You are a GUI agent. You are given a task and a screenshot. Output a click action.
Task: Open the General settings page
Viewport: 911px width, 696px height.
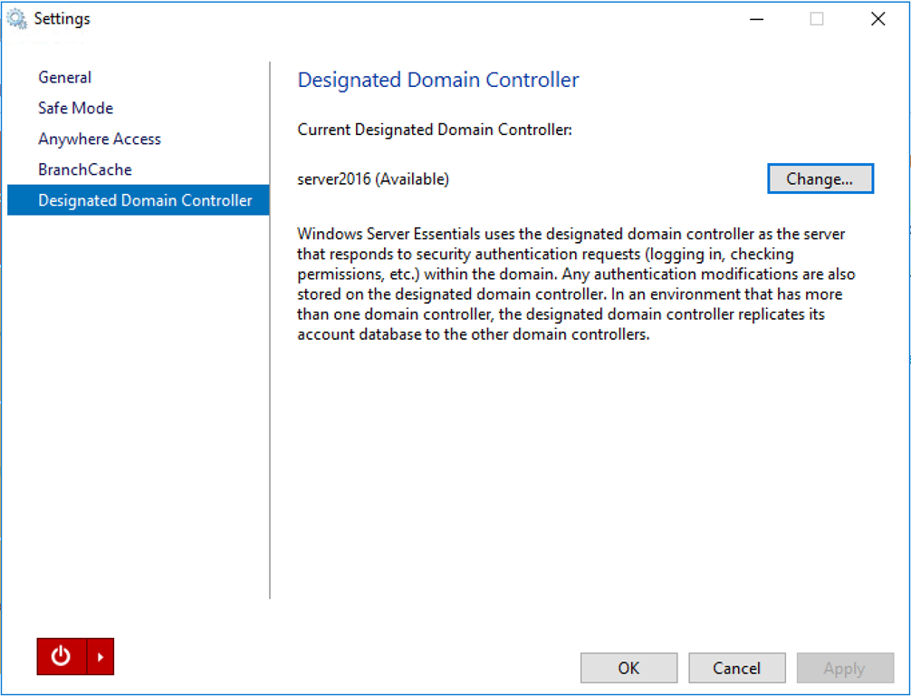click(x=64, y=78)
